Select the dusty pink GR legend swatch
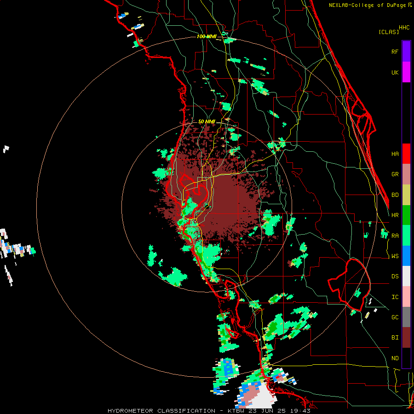Screen dimensions: 414x414 (x=406, y=174)
